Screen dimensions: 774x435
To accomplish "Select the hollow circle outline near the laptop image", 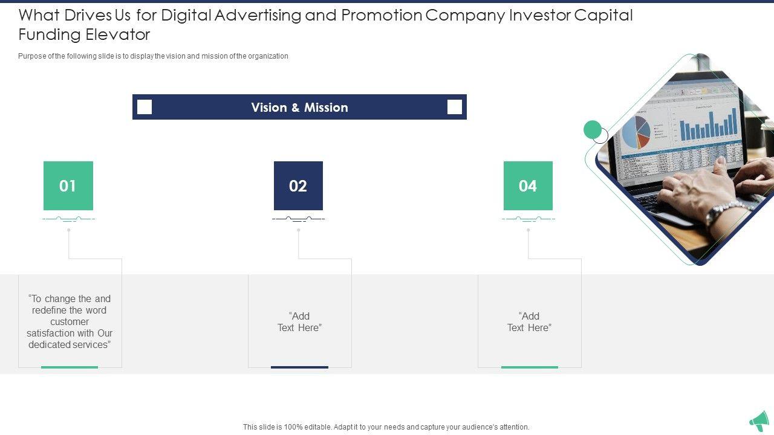I will [600, 137].
